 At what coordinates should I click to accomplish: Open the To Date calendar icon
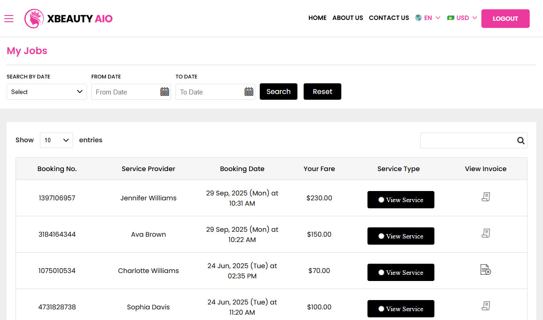(249, 91)
